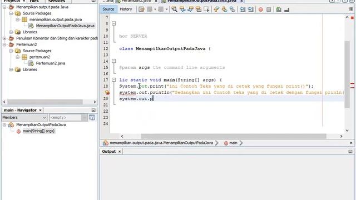Click the Uncomment lines icon
The height and width of the screenshot is (200, 356).
(x=287, y=9)
